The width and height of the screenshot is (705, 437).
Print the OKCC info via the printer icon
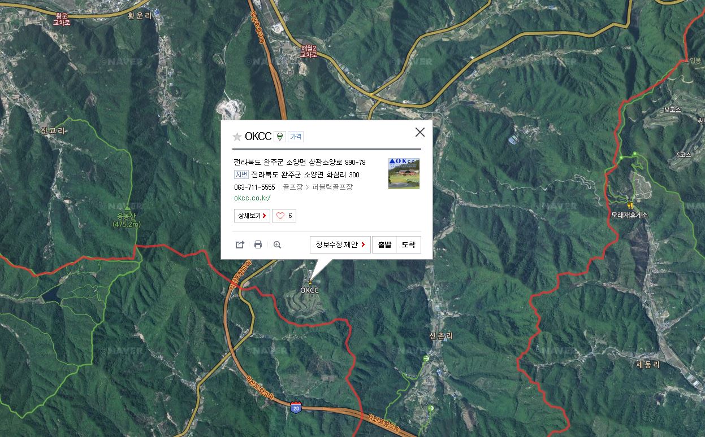258,244
